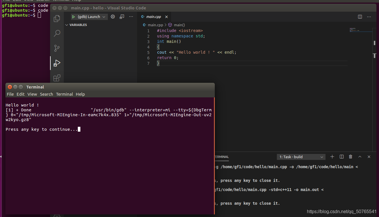Open the (gdb) Launch configuration dropdown

(x=90, y=17)
